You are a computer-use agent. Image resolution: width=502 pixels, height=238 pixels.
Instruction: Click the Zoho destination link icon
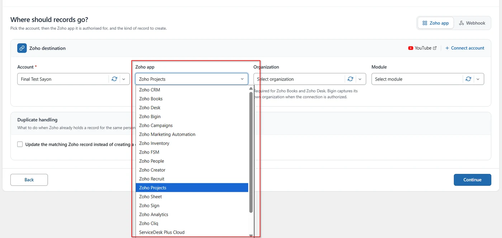(22, 48)
